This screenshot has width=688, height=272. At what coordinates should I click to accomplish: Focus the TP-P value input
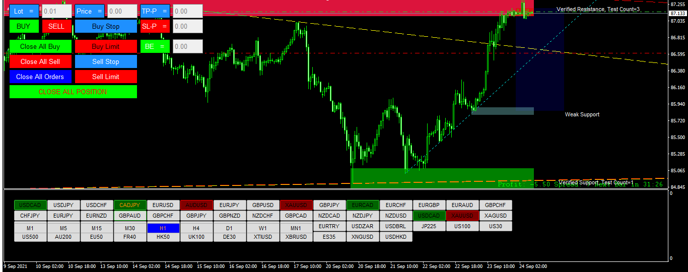tap(187, 11)
